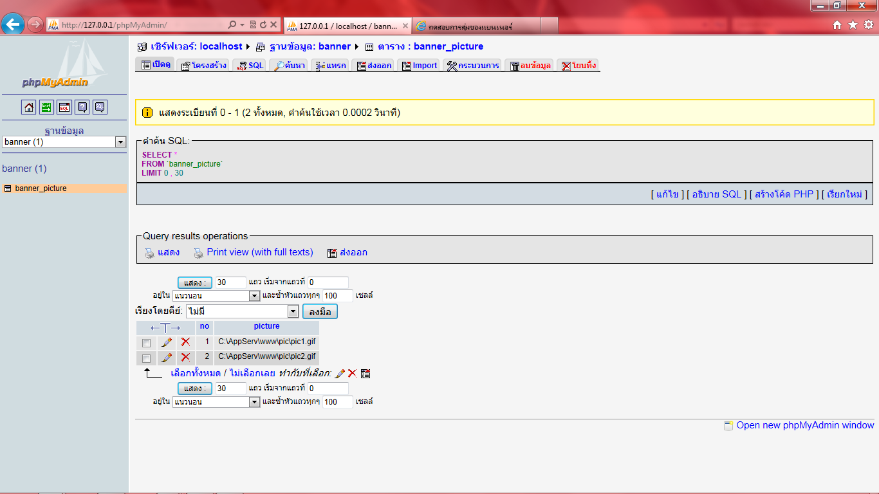Open the SQL query window icon in sidebar
Screen dimensions: 879x494
64,107
